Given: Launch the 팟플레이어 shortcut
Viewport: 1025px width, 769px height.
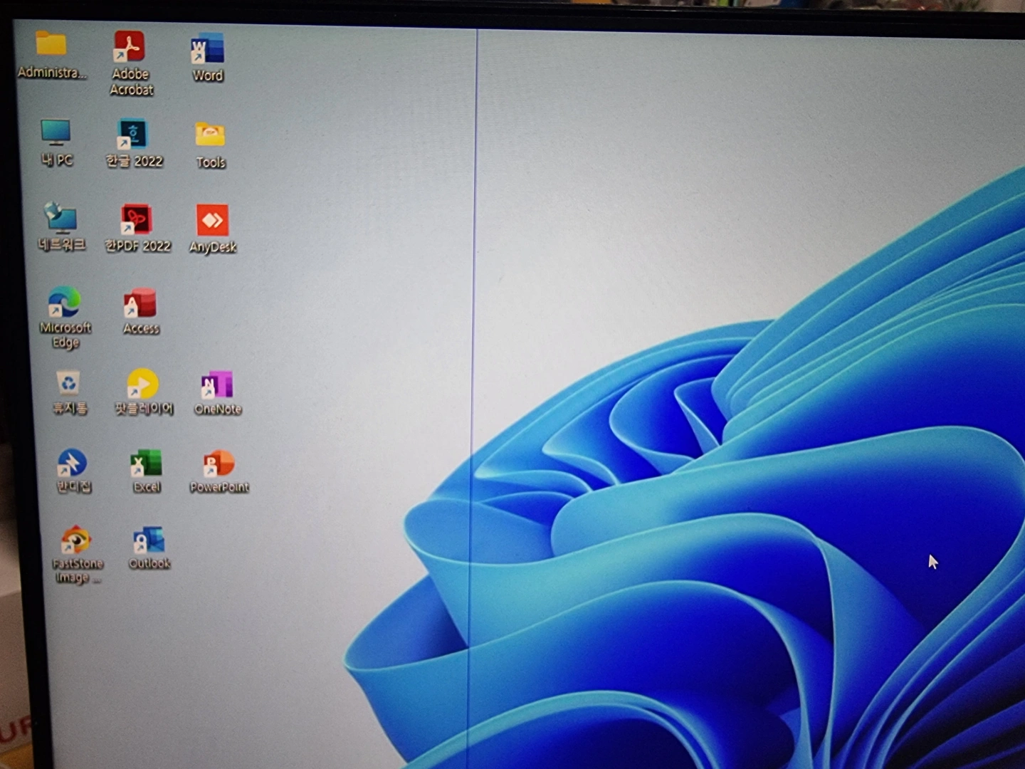Looking at the screenshot, I should (x=142, y=384).
